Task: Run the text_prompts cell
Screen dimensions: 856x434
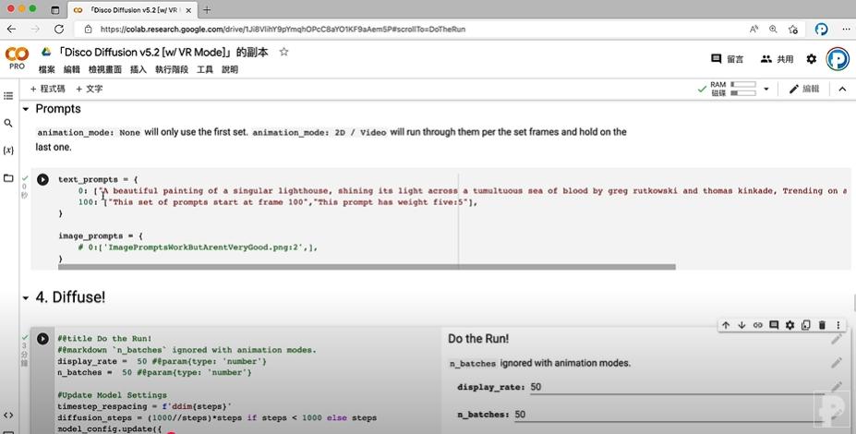Action: [42, 180]
